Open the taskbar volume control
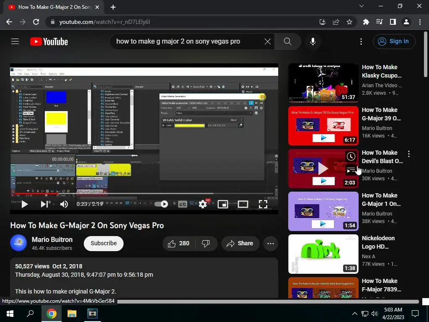The width and height of the screenshot is (429, 322). (375, 314)
